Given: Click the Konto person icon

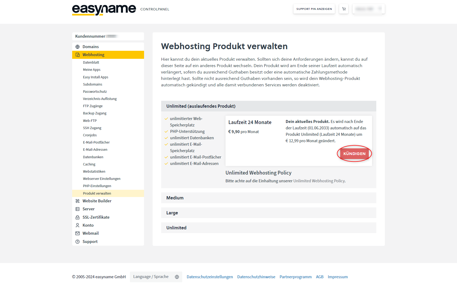Looking at the screenshot, I should [x=78, y=225].
